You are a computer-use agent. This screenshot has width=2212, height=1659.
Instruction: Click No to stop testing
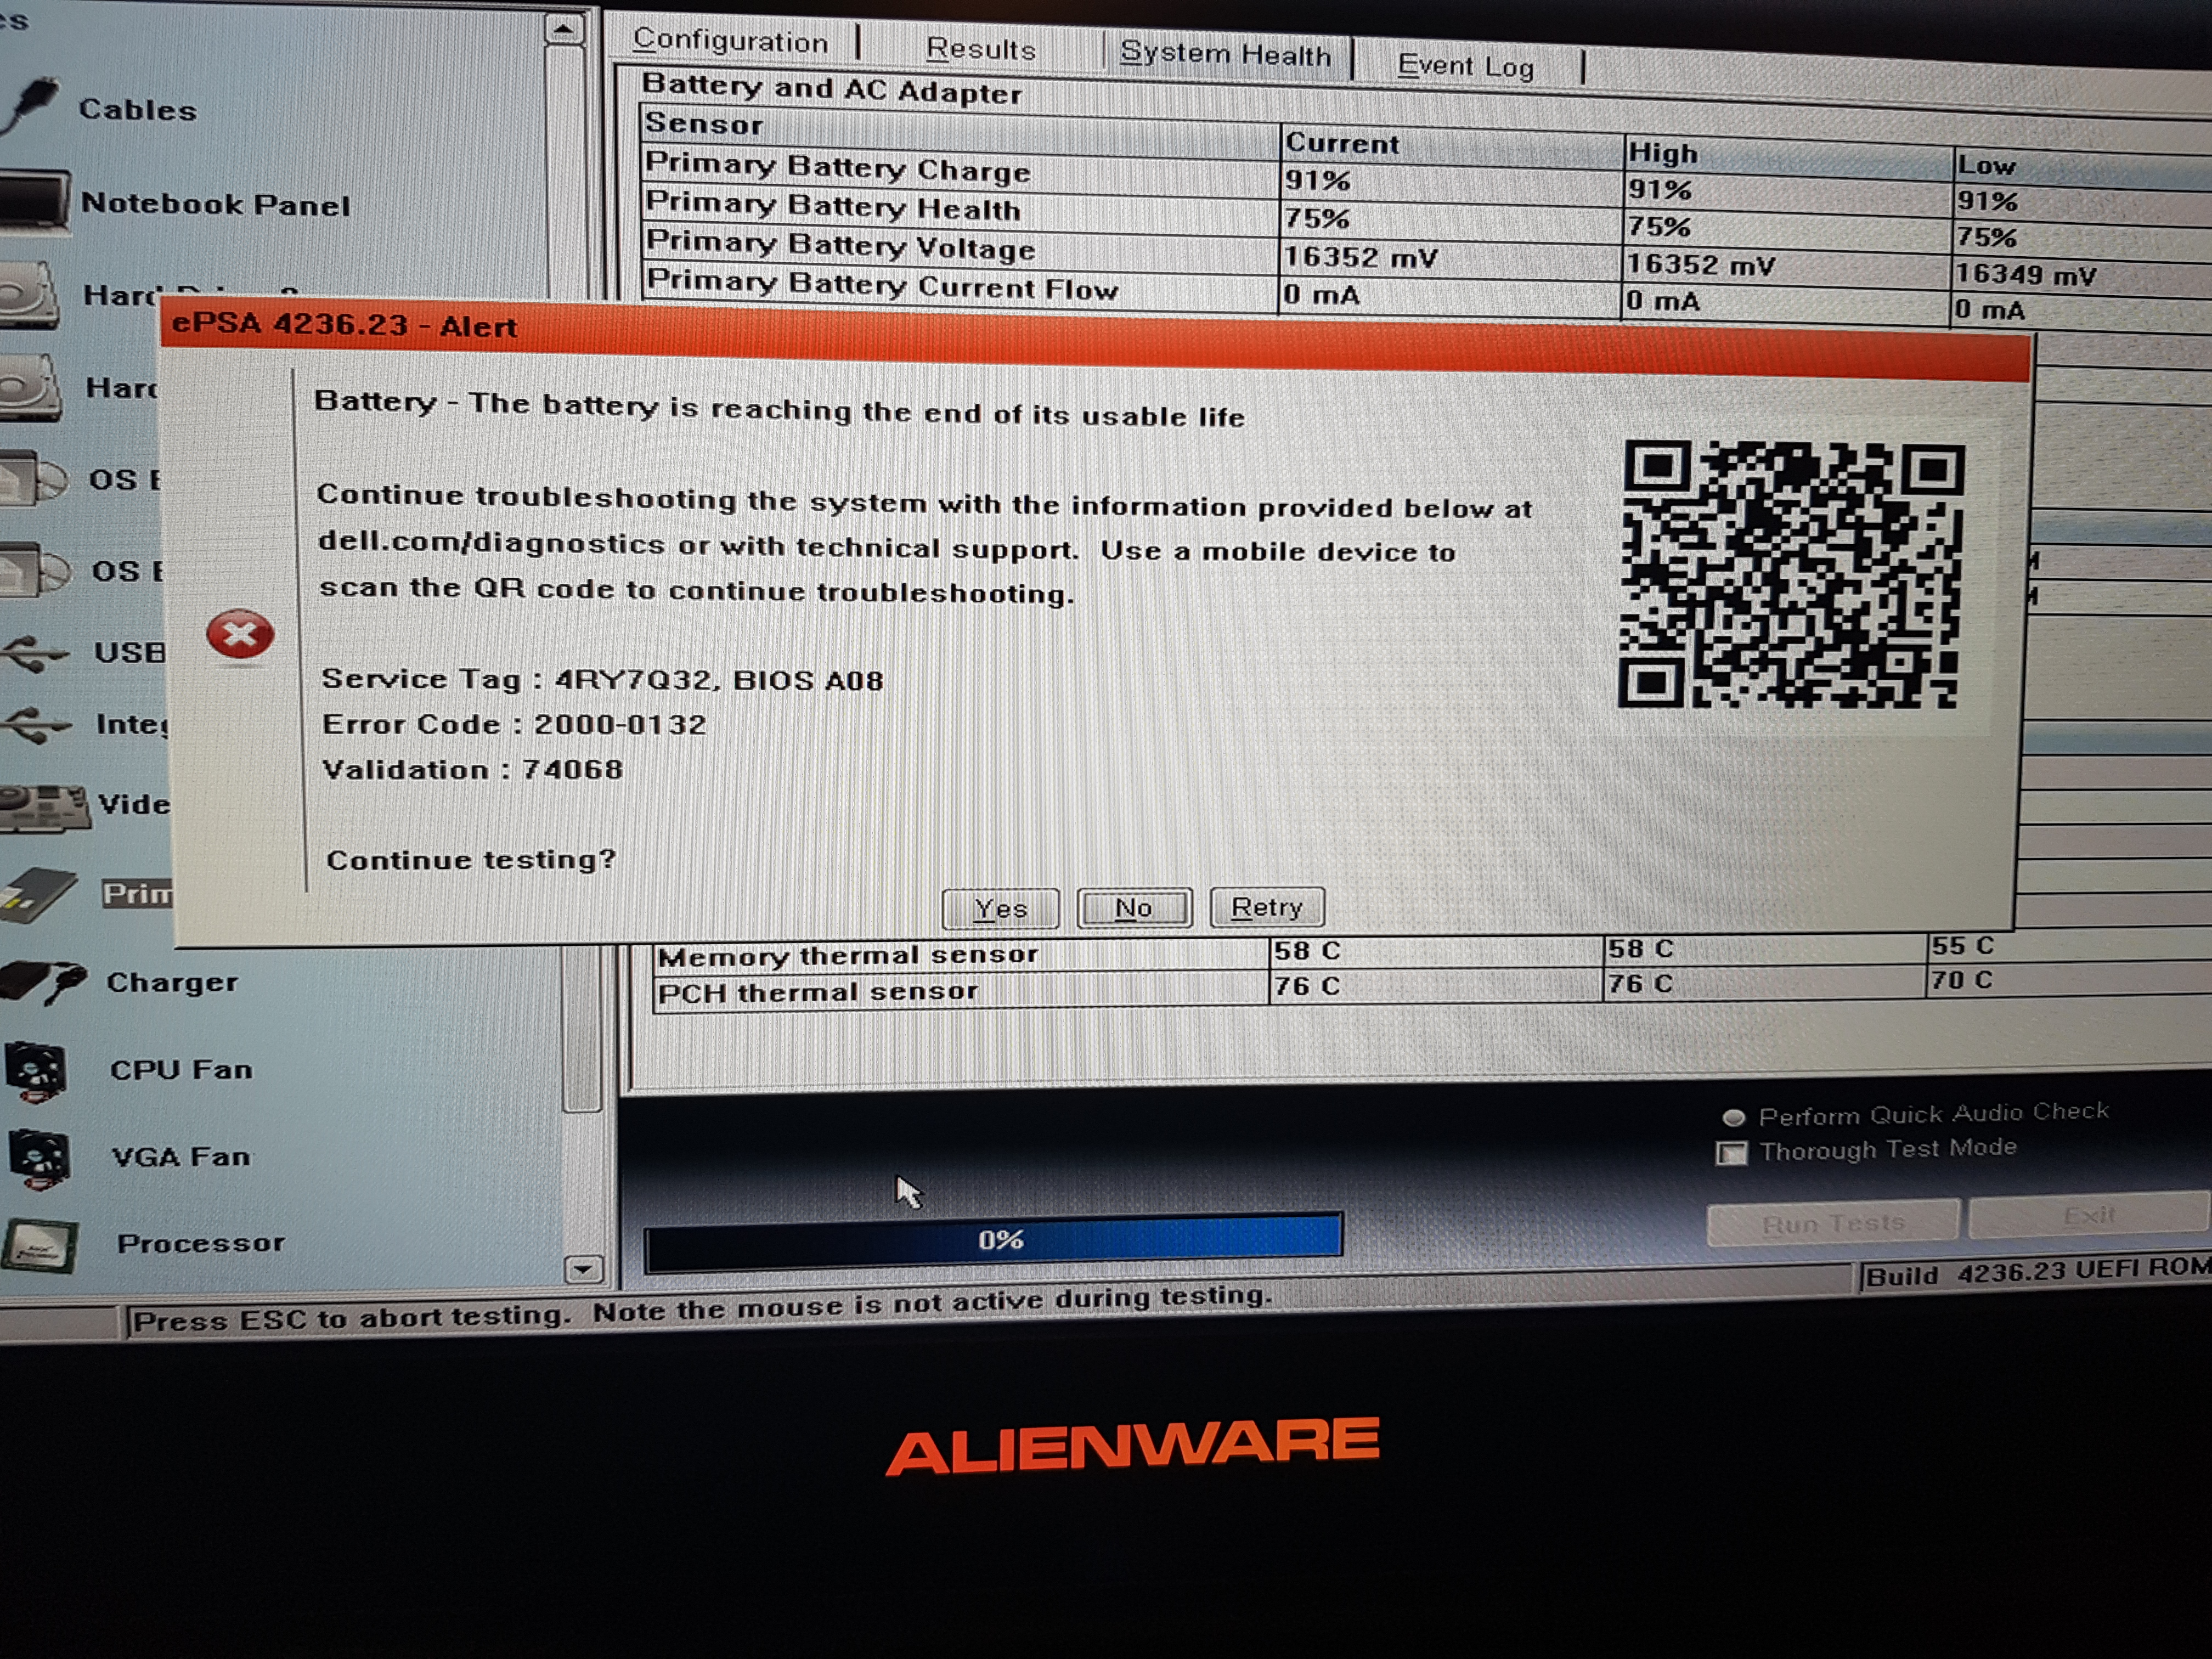pos(1134,908)
